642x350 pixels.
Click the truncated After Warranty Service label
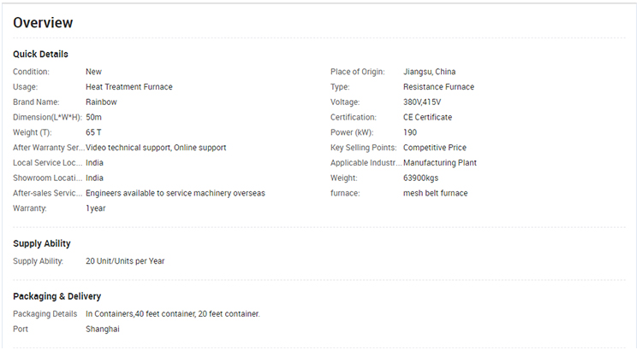click(48, 148)
